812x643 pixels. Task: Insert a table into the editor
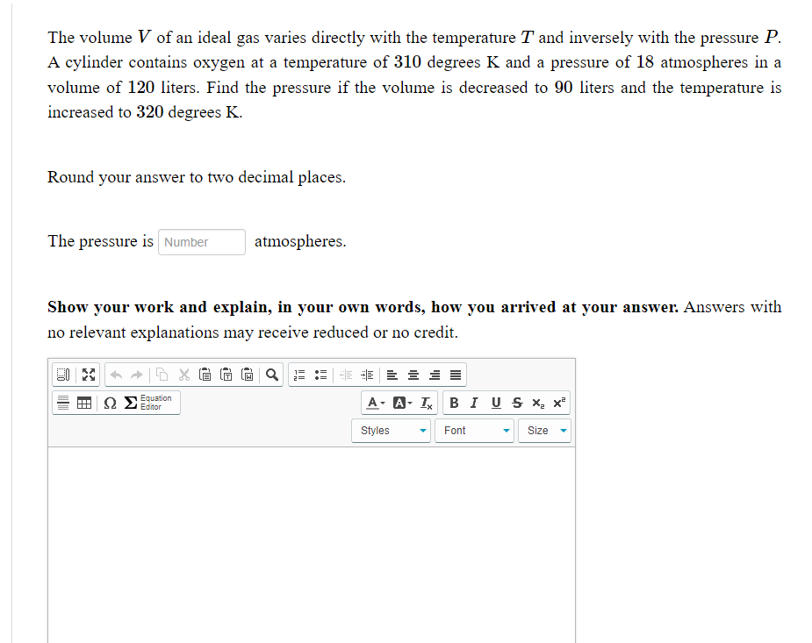[83, 402]
